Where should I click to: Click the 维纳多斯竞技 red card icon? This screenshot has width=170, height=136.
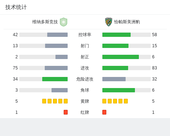point(65,112)
